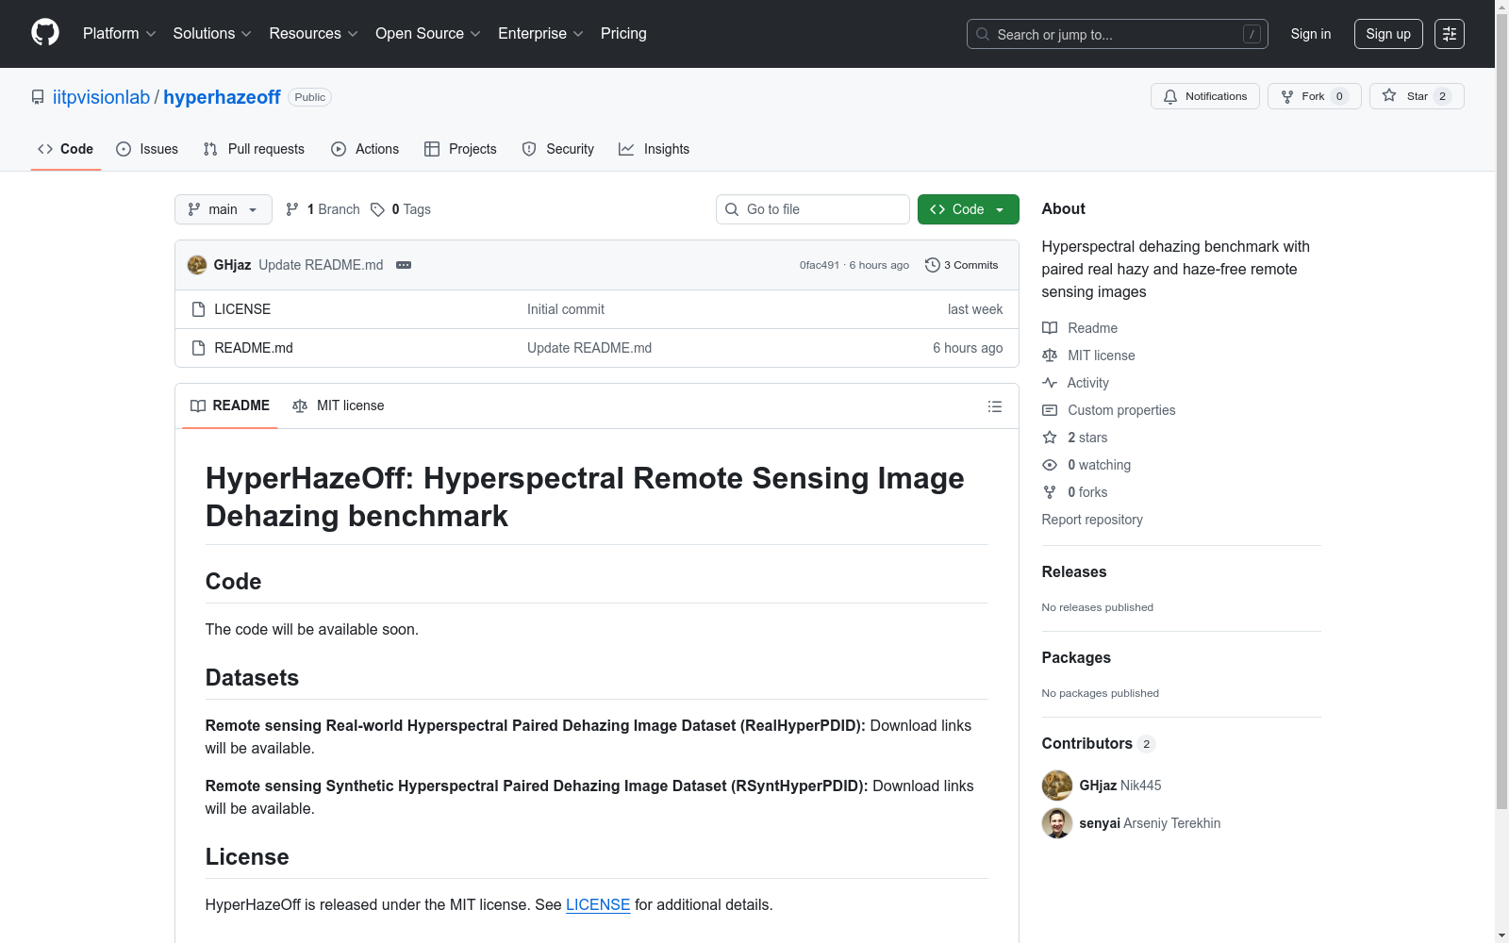The width and height of the screenshot is (1509, 943).
Task: Click the search magnifier icon in header
Action: [x=983, y=34]
